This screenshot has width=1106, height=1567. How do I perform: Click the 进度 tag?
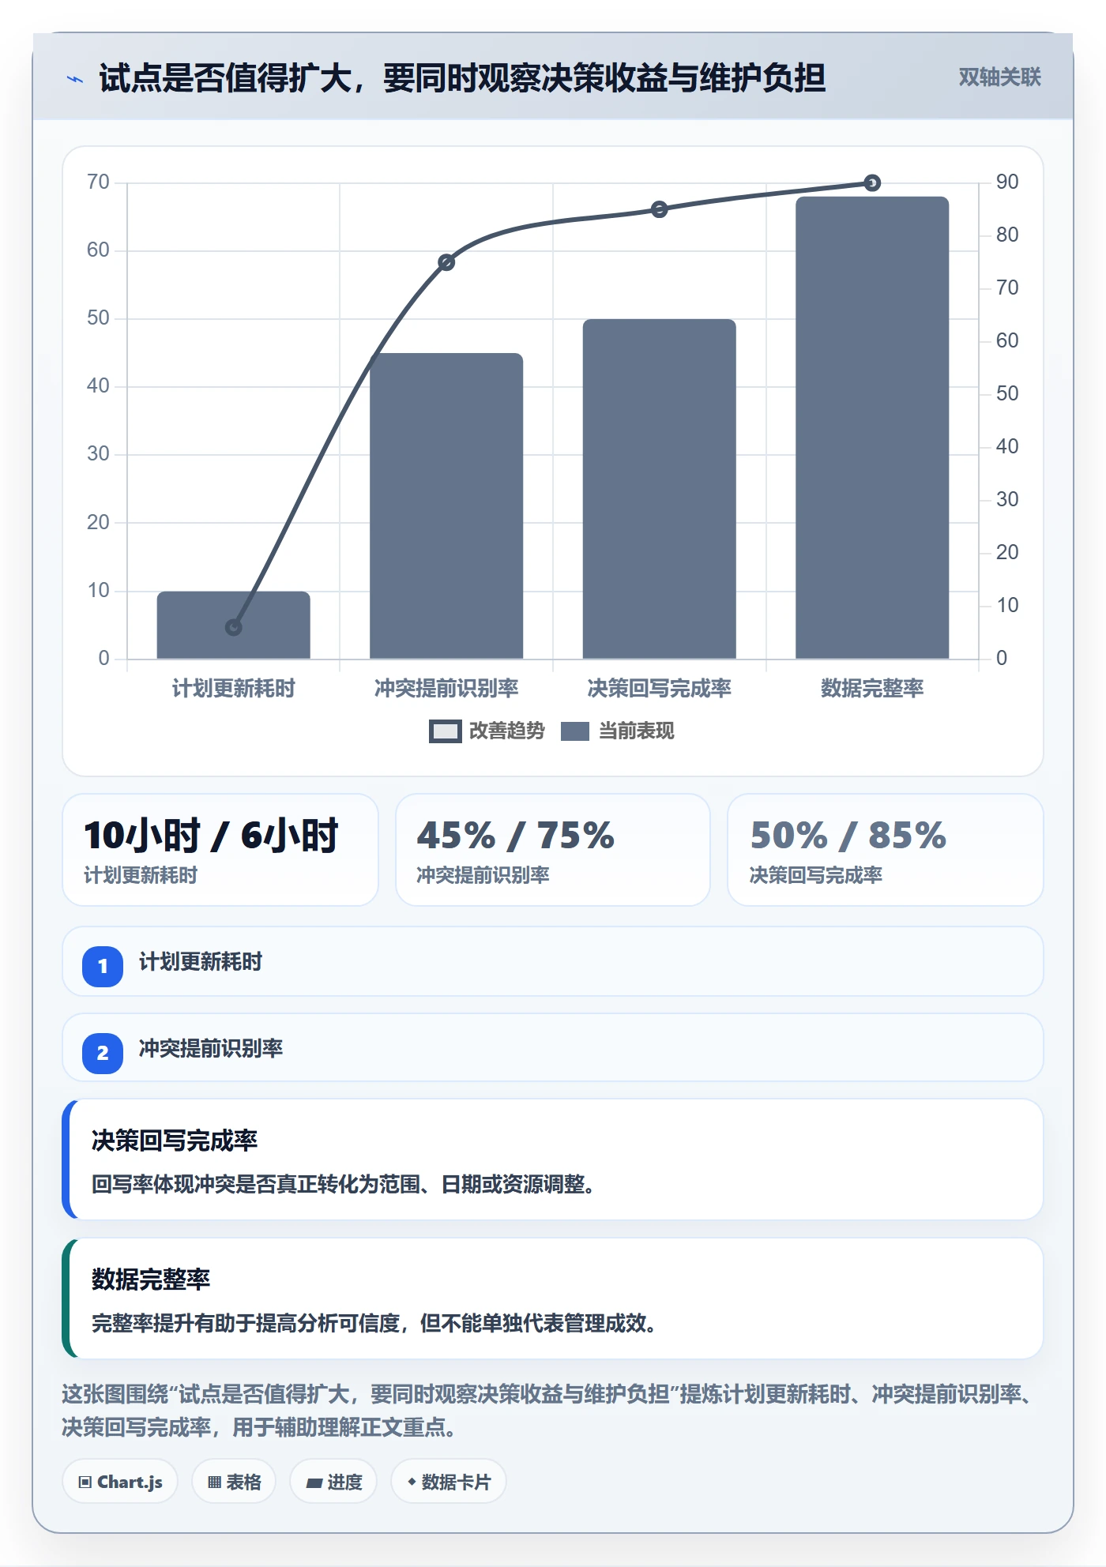pyautogui.click(x=333, y=1482)
